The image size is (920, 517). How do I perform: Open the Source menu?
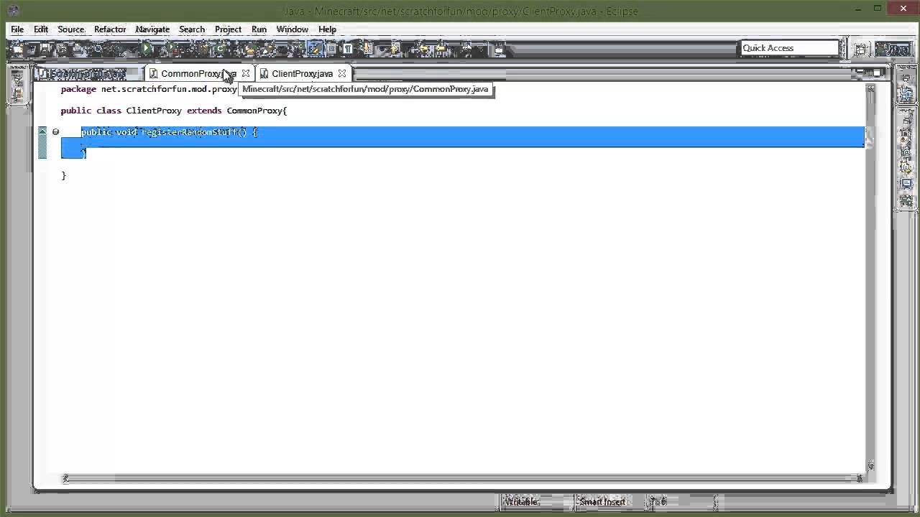pos(71,29)
